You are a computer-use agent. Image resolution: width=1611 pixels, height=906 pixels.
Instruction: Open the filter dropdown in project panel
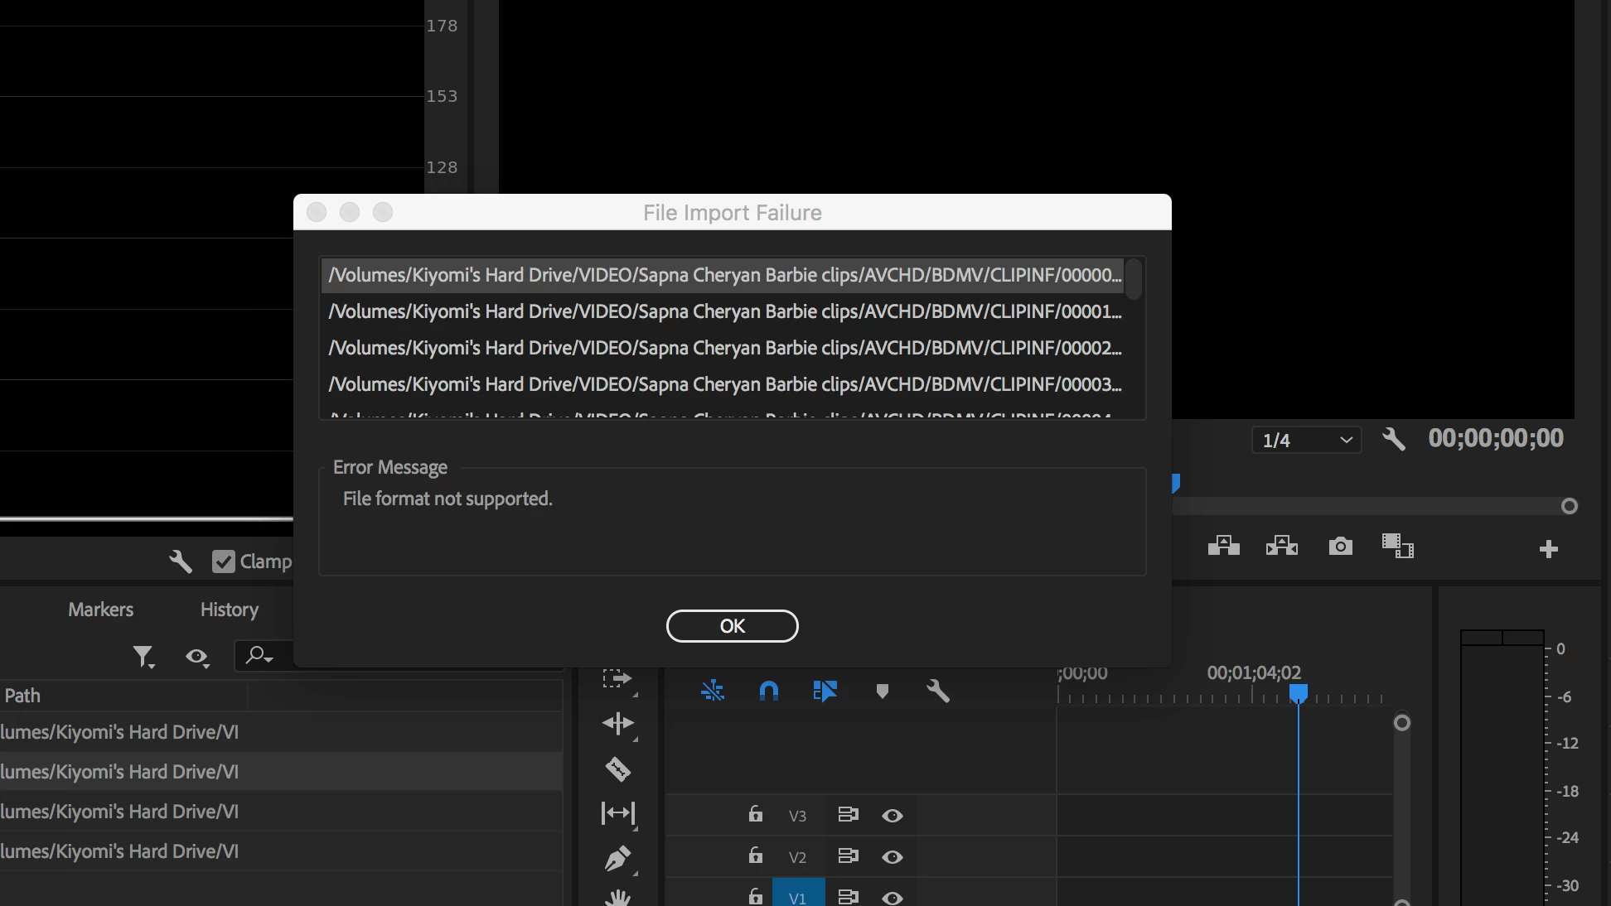click(x=143, y=657)
